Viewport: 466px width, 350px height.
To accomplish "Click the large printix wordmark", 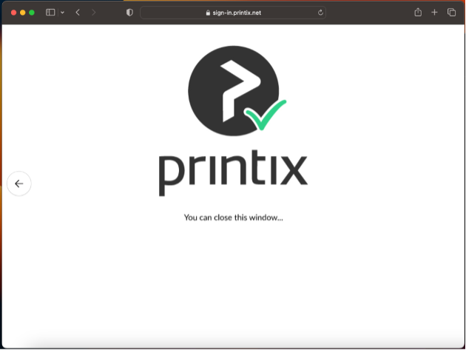I will (233, 173).
